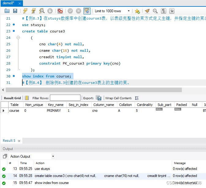This screenshot has width=206, height=188.
Task: Select the row indicator arrow of course row
Action: 4,111
